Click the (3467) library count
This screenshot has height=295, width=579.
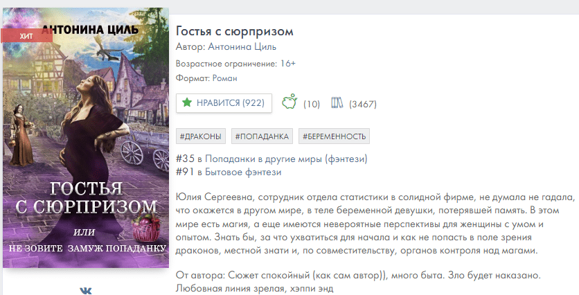coord(362,104)
